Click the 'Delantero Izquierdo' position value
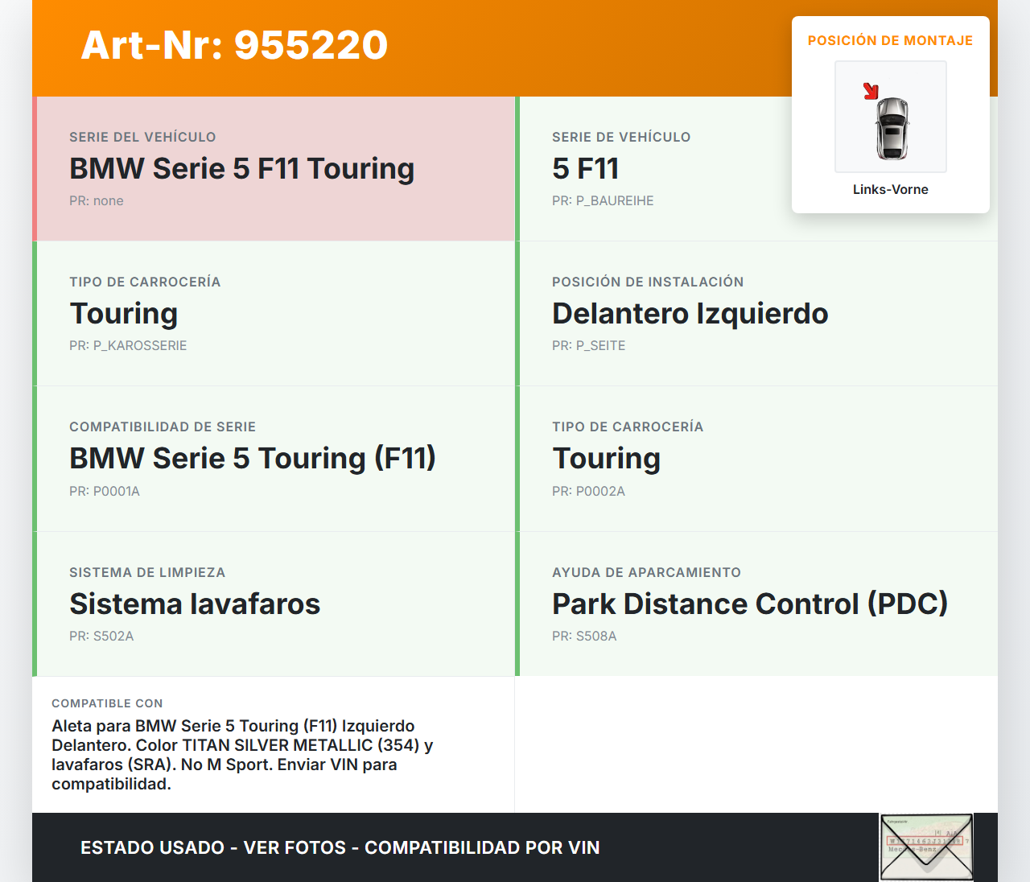The height and width of the screenshot is (882, 1030). coord(690,314)
